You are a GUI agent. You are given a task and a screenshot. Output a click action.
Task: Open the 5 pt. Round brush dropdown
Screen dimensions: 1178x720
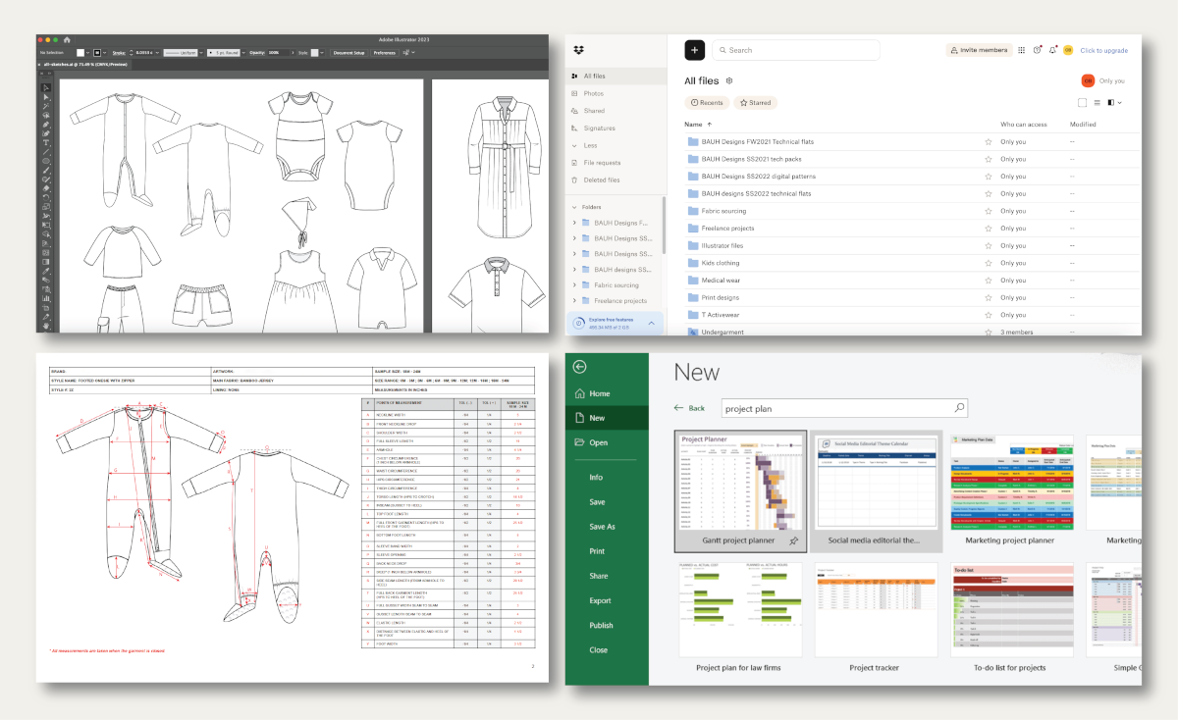tap(242, 52)
